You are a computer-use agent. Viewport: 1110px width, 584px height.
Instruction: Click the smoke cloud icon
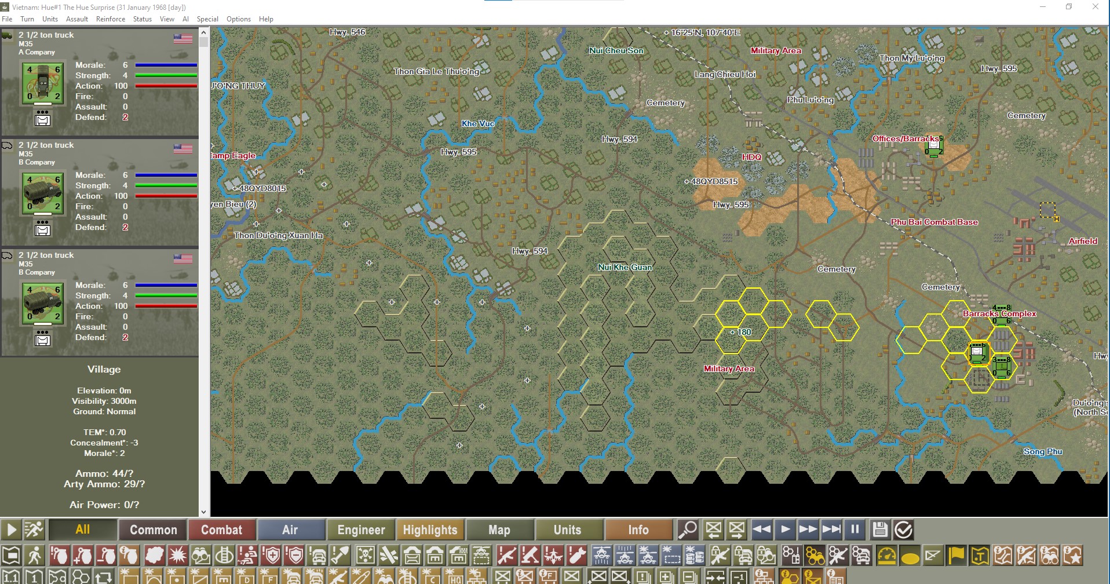pyautogui.click(x=154, y=556)
